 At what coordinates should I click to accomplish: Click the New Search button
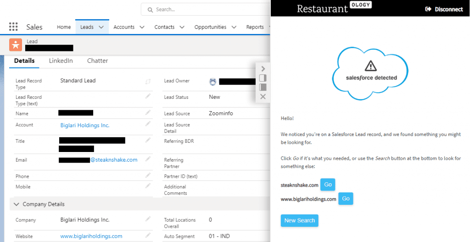point(299,220)
